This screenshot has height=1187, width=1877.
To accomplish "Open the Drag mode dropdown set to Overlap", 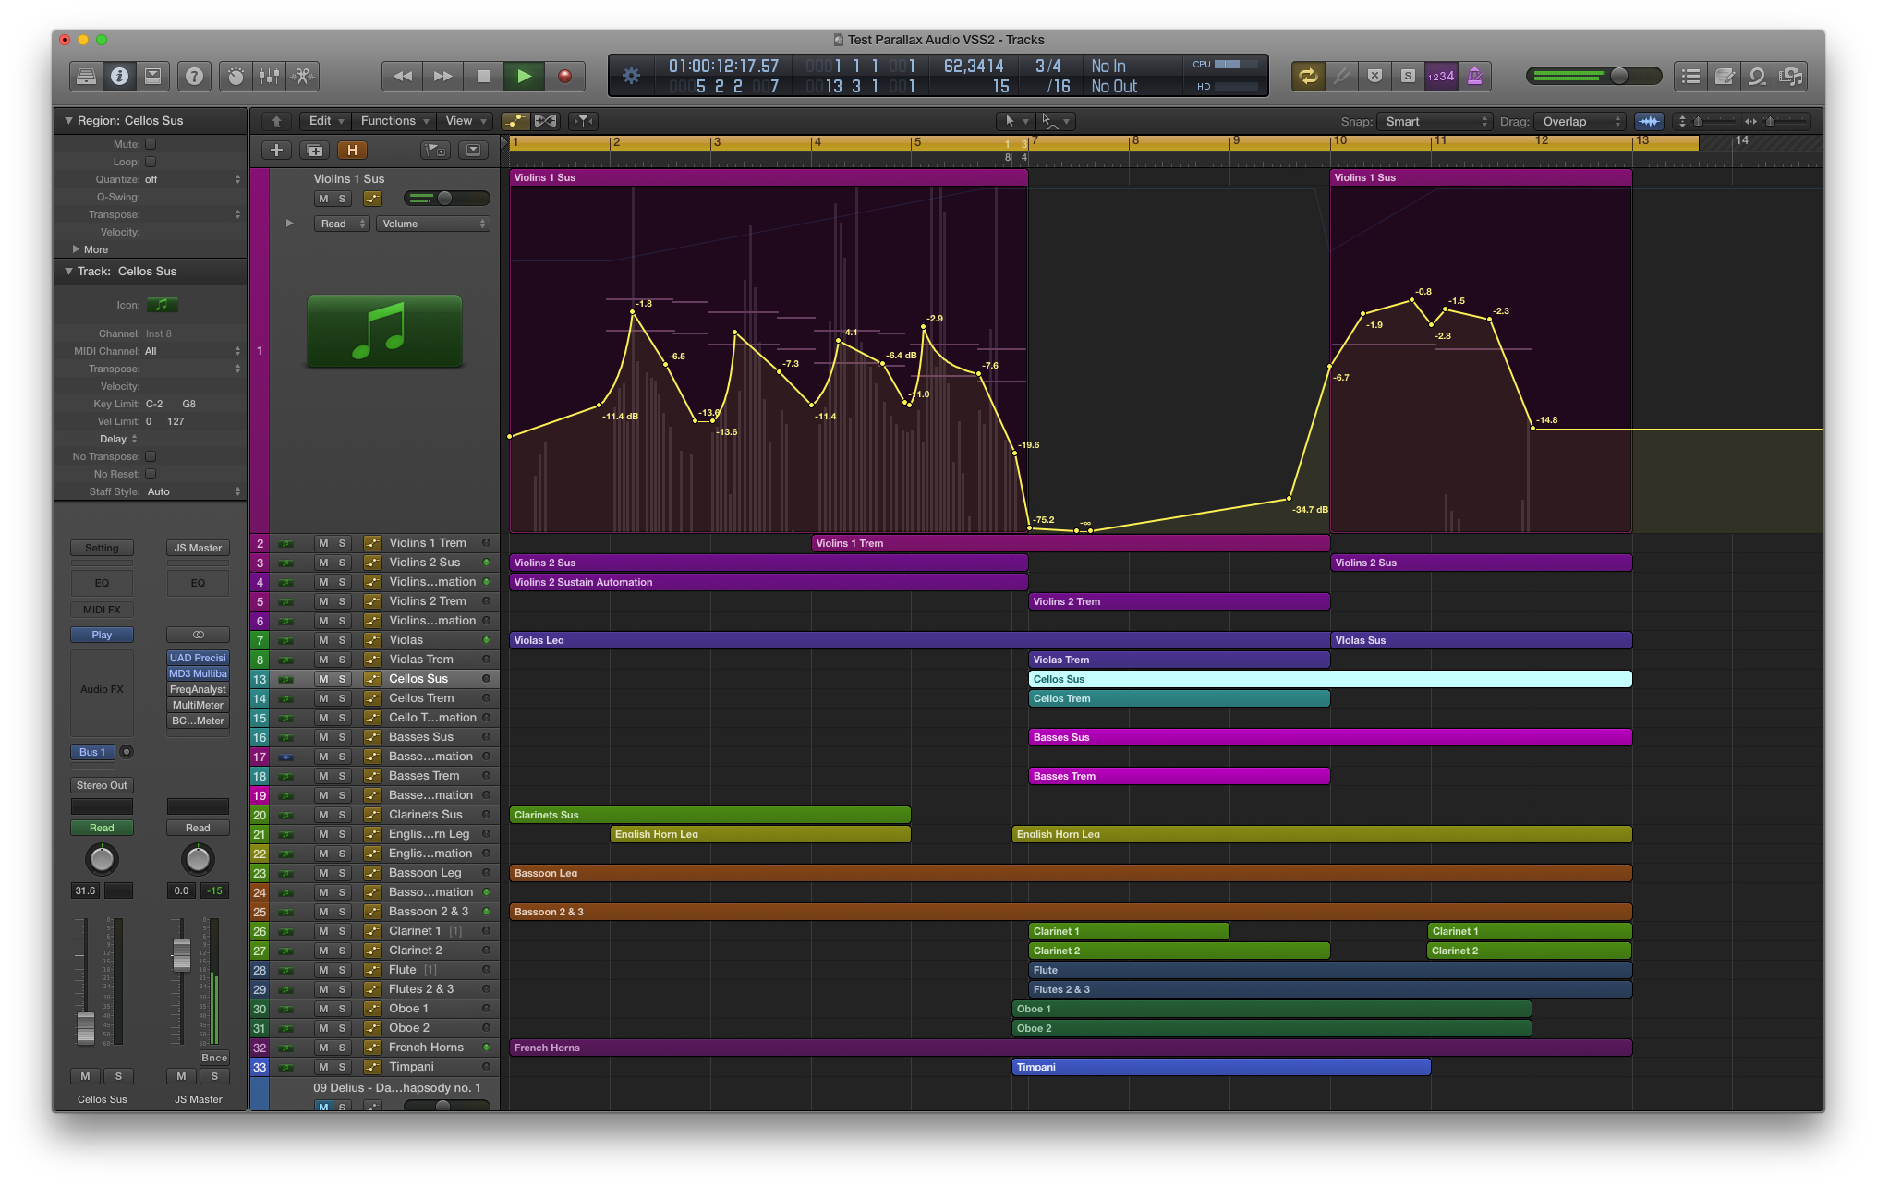I will (1580, 121).
